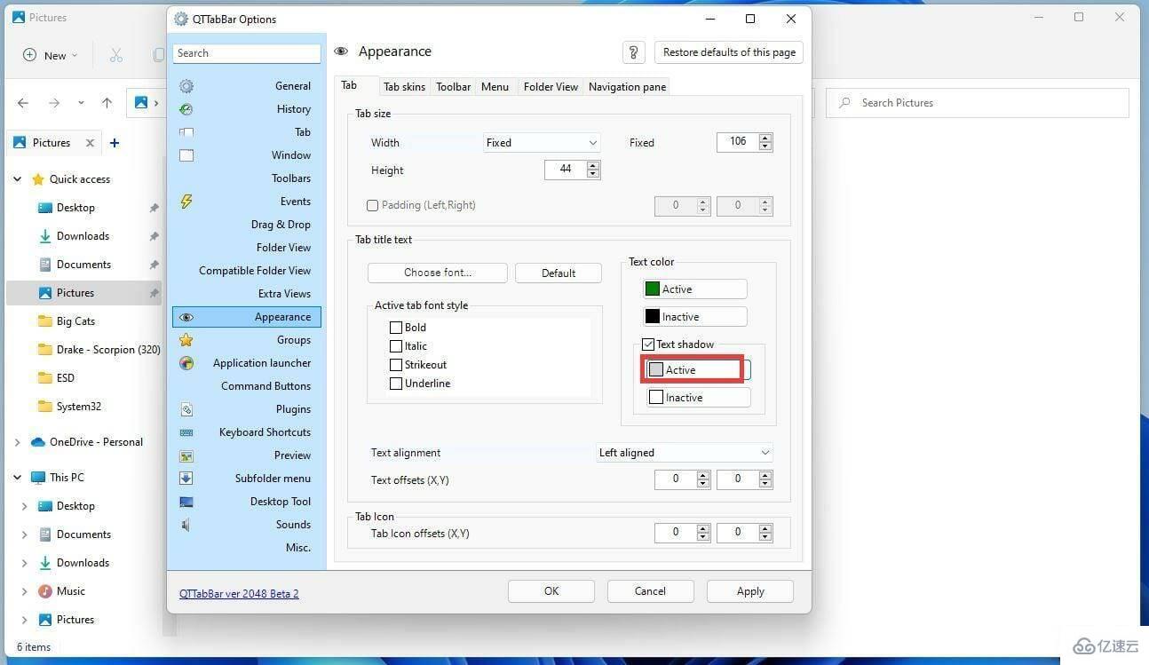Switch to the Toolbar tab
This screenshot has width=1149, height=665.
click(x=453, y=87)
